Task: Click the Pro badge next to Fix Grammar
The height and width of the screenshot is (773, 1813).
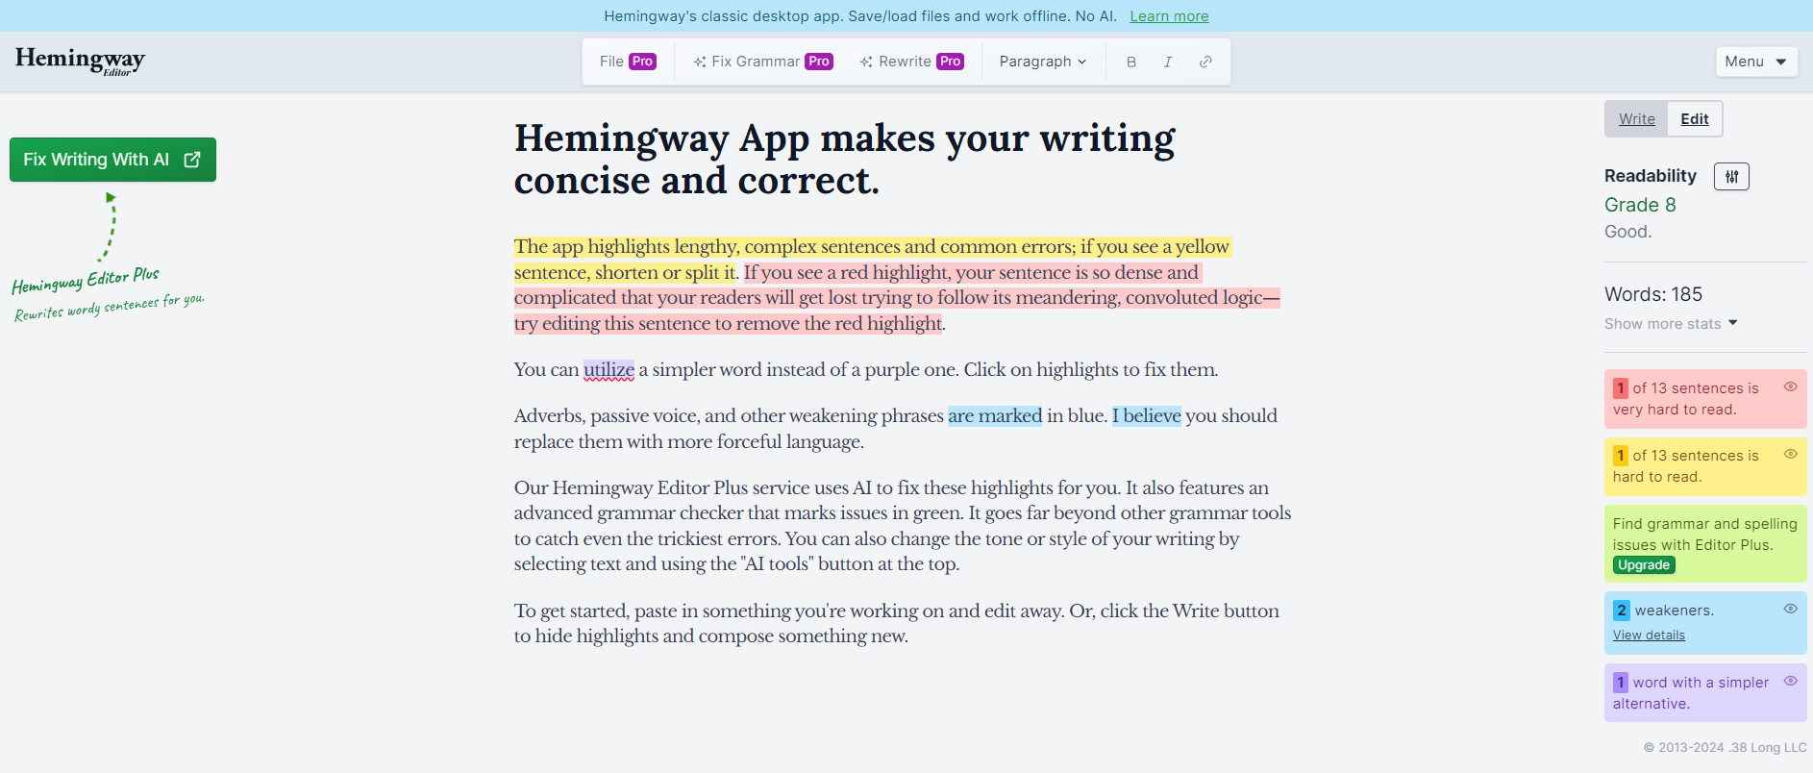Action: click(819, 62)
